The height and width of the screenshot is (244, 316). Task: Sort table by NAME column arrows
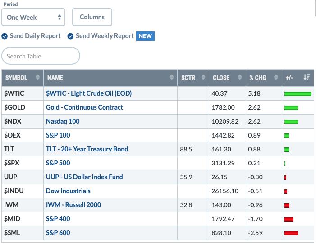[x=172, y=77]
